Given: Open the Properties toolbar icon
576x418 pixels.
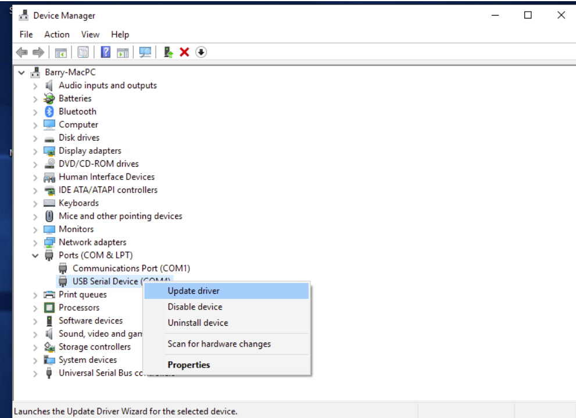Looking at the screenshot, I should tap(83, 52).
